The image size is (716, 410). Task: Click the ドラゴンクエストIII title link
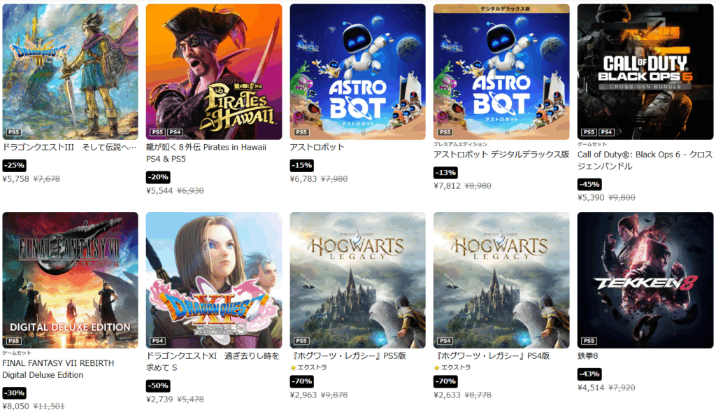pos(69,147)
